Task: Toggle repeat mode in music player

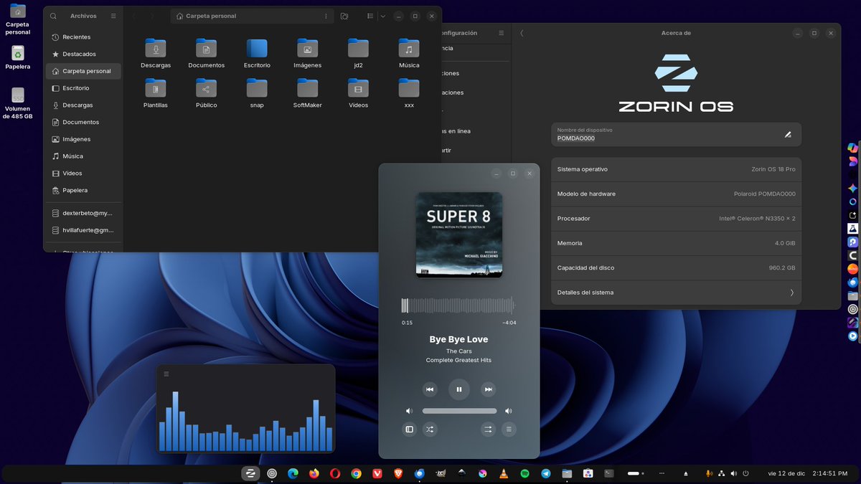Action: (488, 430)
